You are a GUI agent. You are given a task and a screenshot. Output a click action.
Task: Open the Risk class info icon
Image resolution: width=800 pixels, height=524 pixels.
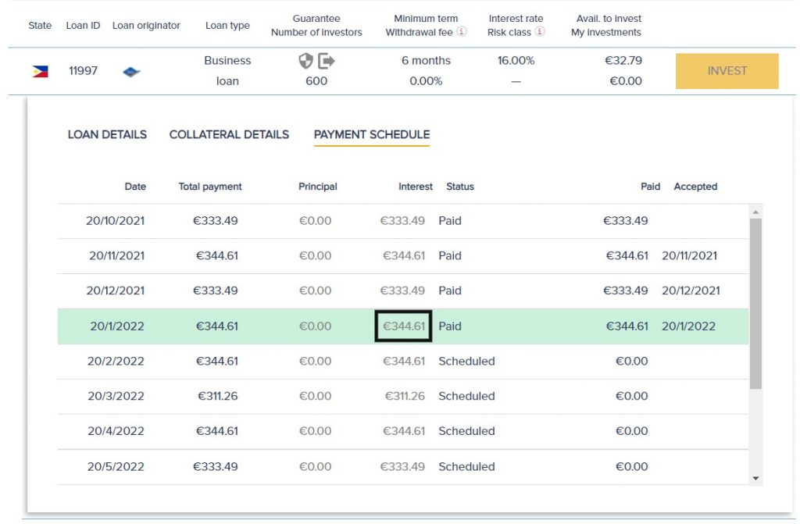point(540,32)
